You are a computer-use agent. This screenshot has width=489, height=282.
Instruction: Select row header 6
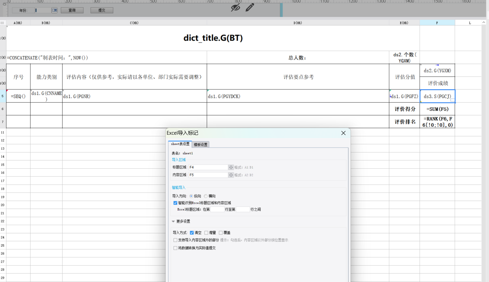tap(3, 109)
